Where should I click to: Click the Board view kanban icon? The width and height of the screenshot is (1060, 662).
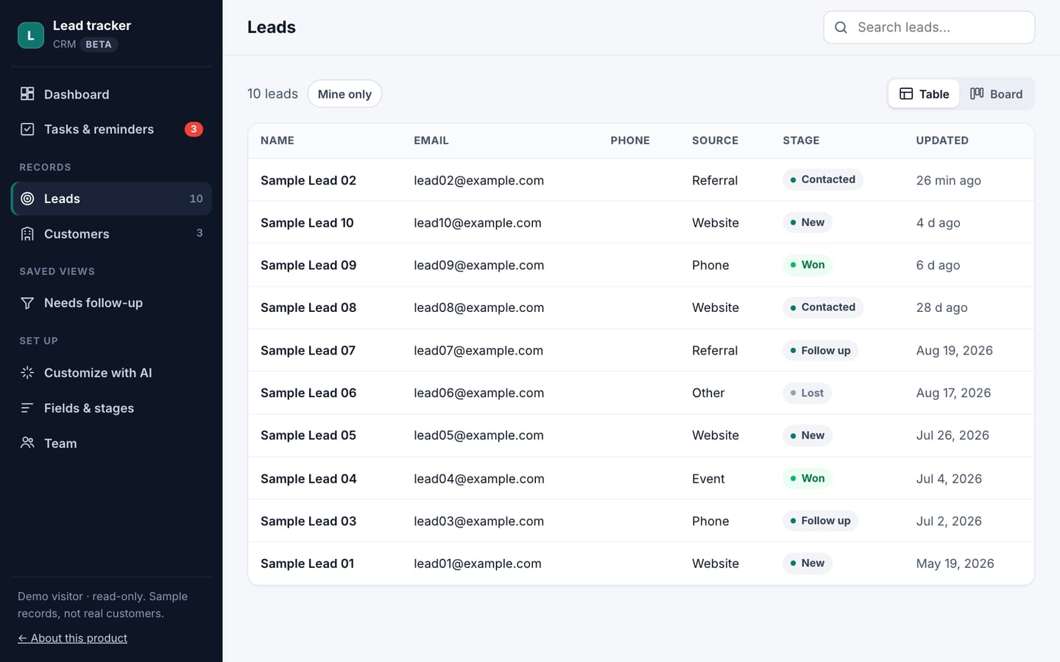[977, 93]
